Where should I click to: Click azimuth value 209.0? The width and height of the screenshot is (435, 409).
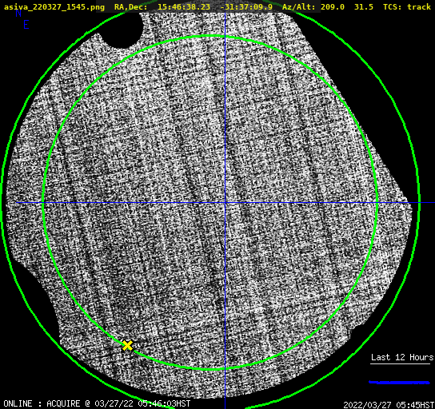coord(333,6)
